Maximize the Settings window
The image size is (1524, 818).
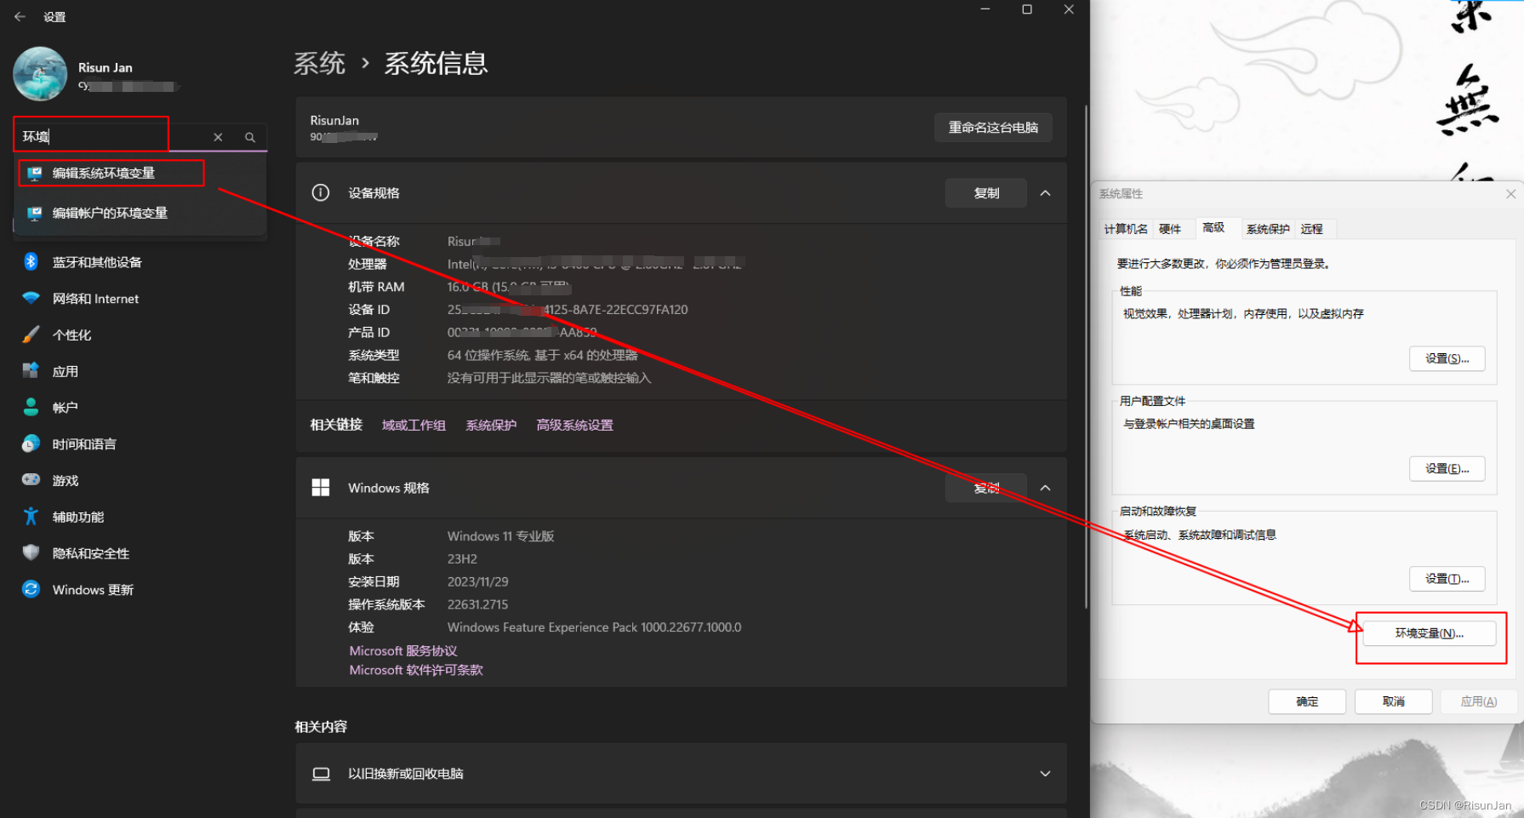[1027, 9]
